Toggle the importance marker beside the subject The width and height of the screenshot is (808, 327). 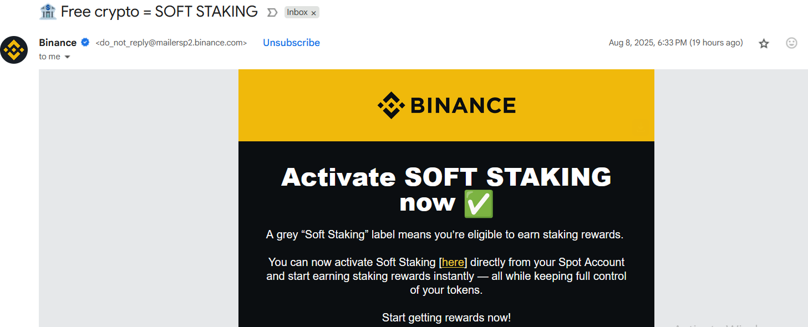pyautogui.click(x=272, y=12)
